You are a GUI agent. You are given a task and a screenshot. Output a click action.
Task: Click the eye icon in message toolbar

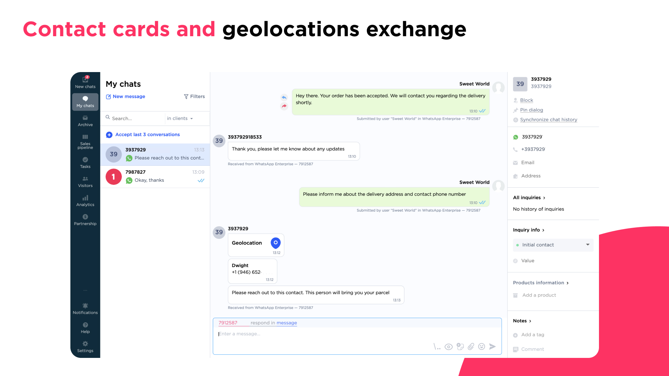click(448, 347)
